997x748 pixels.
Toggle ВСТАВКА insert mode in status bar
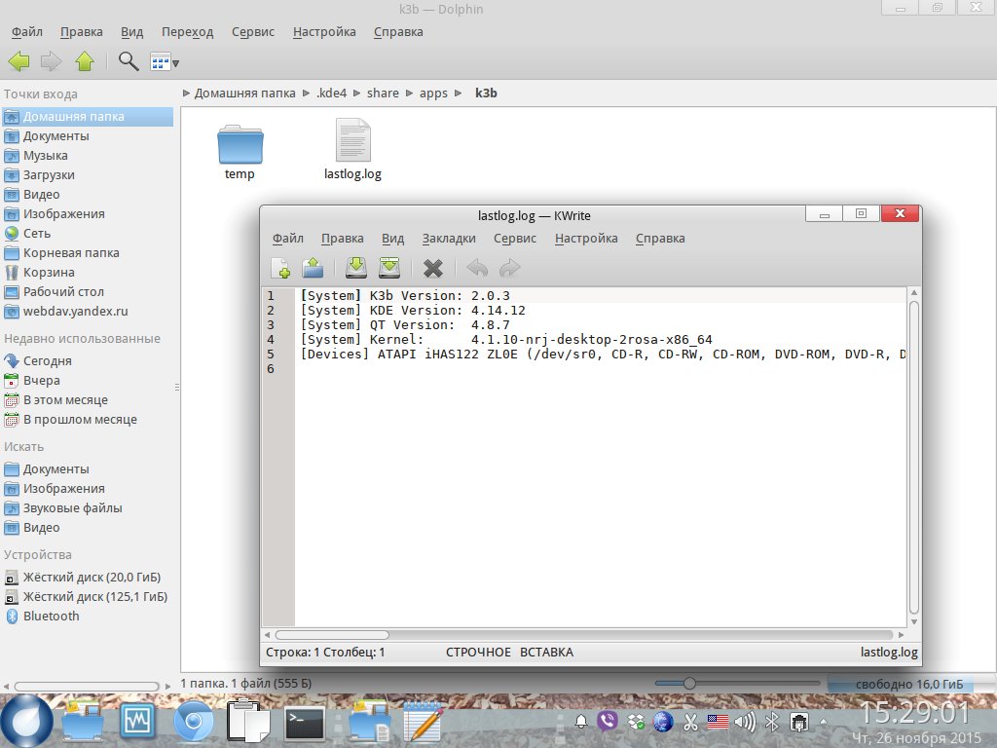pyautogui.click(x=546, y=653)
